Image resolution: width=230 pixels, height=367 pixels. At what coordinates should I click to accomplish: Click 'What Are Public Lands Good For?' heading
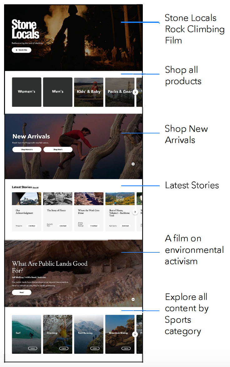[x=49, y=267]
